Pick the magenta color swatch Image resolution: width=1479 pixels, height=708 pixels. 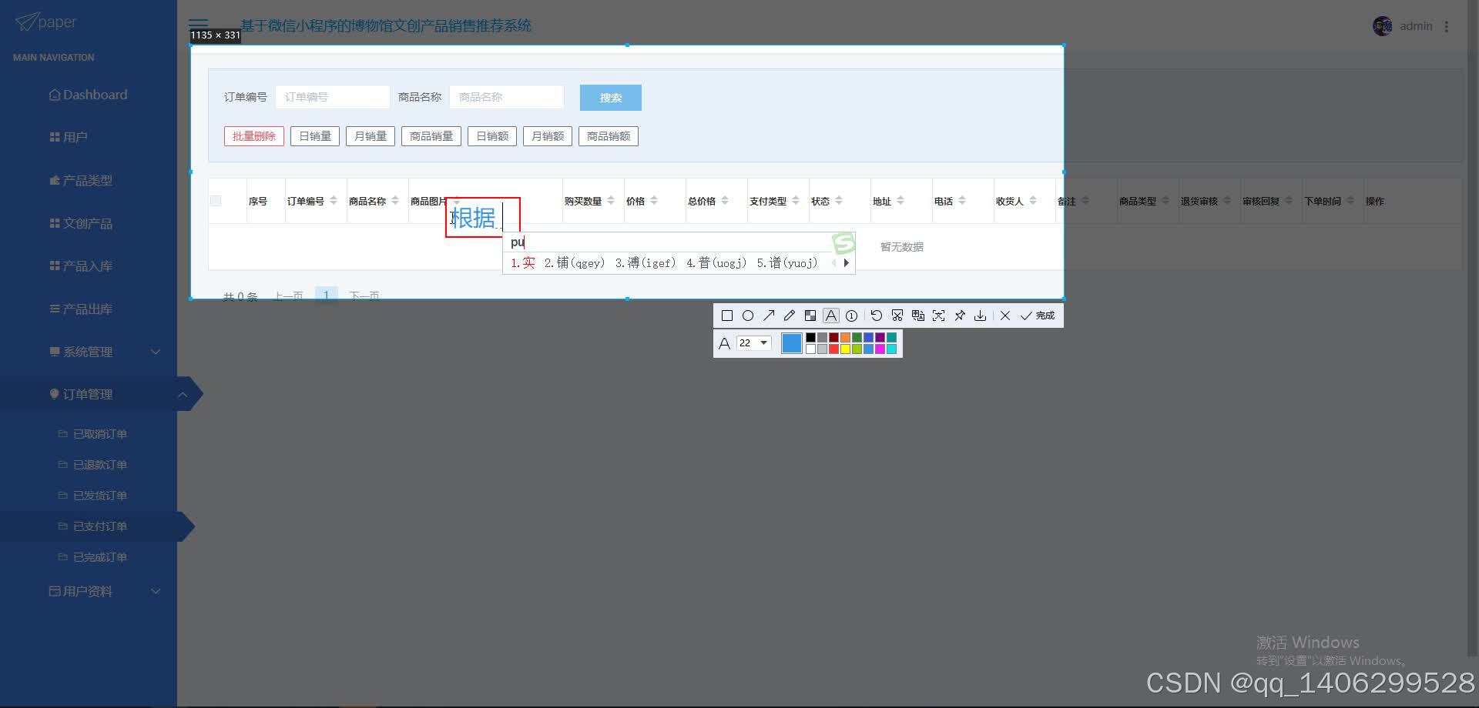click(880, 349)
